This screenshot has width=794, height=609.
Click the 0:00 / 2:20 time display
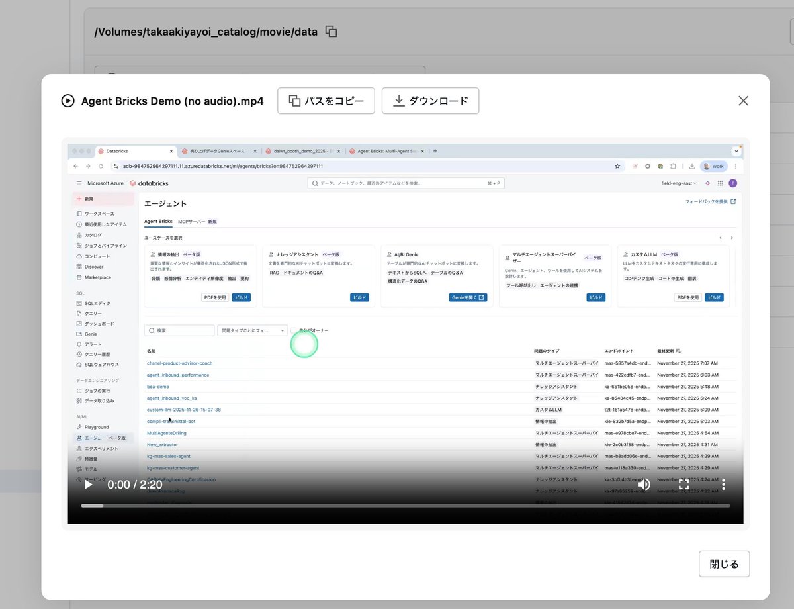[135, 485]
